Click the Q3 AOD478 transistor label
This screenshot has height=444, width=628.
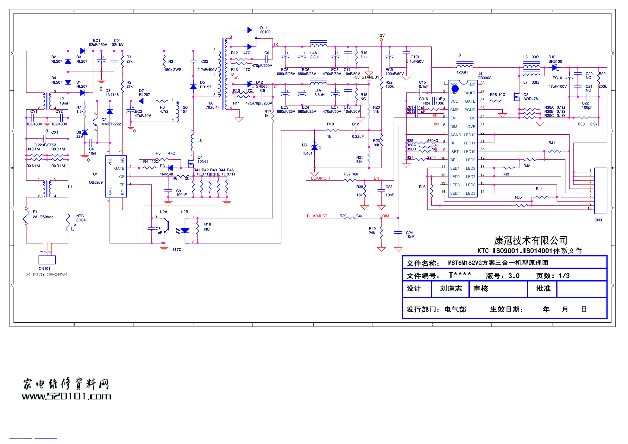[530, 97]
